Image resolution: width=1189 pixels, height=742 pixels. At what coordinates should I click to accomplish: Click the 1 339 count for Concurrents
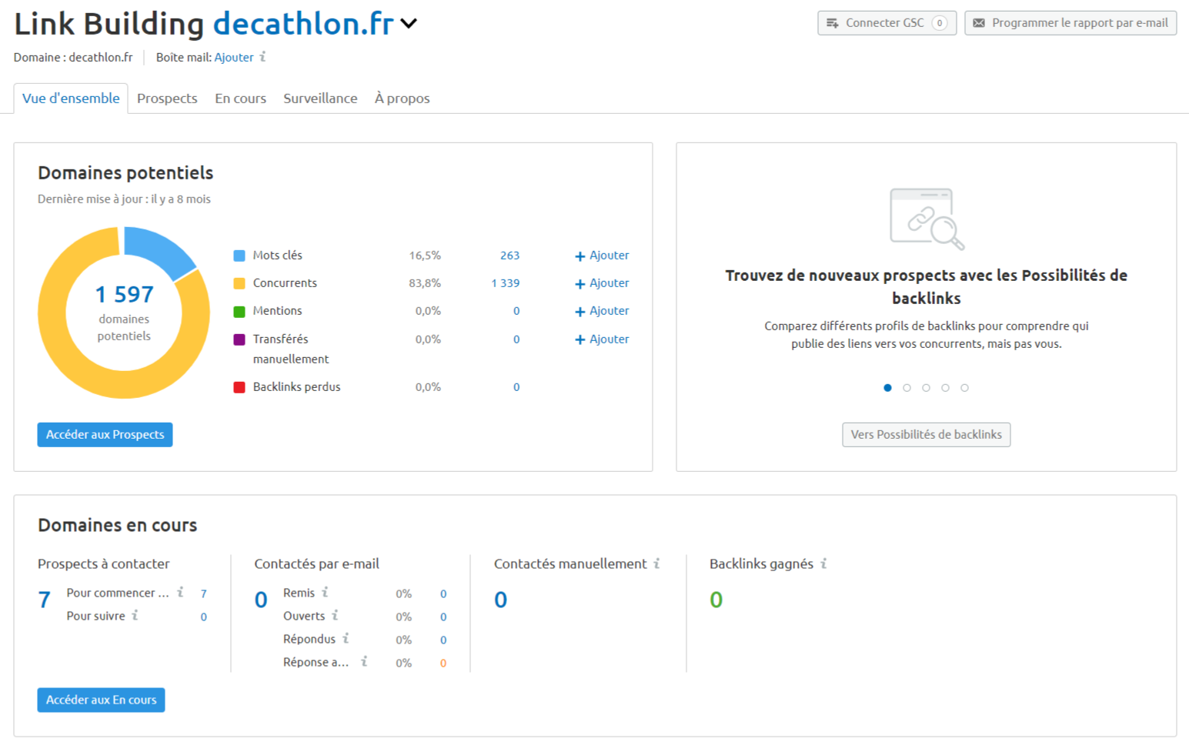pos(506,283)
